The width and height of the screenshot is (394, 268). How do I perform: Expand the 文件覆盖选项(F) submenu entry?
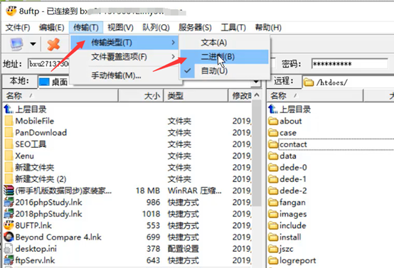point(124,57)
